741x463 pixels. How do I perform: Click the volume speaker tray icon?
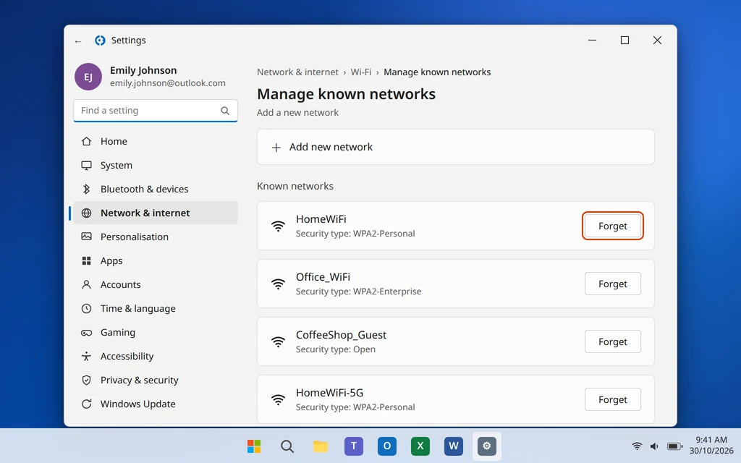654,446
